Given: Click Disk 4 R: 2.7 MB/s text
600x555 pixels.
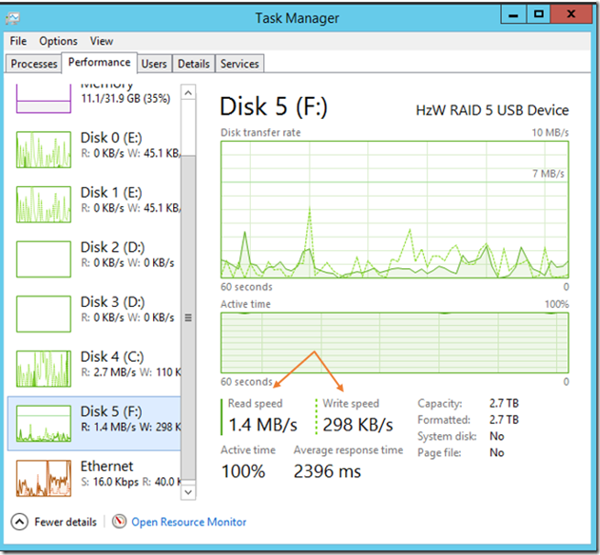Looking at the screenshot, I should click(108, 372).
